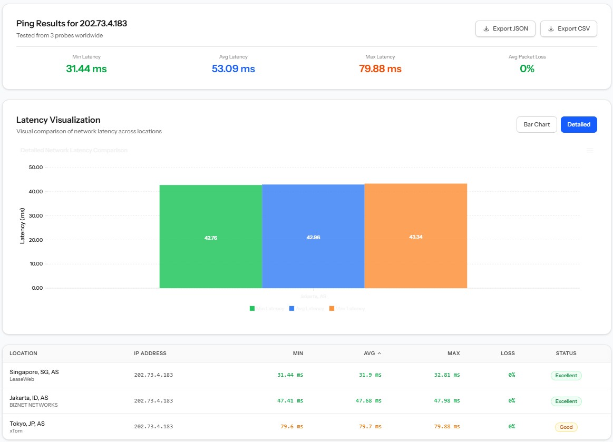Click the green 42.76 bar
Viewport: 613px width, 442px height.
[211, 237]
